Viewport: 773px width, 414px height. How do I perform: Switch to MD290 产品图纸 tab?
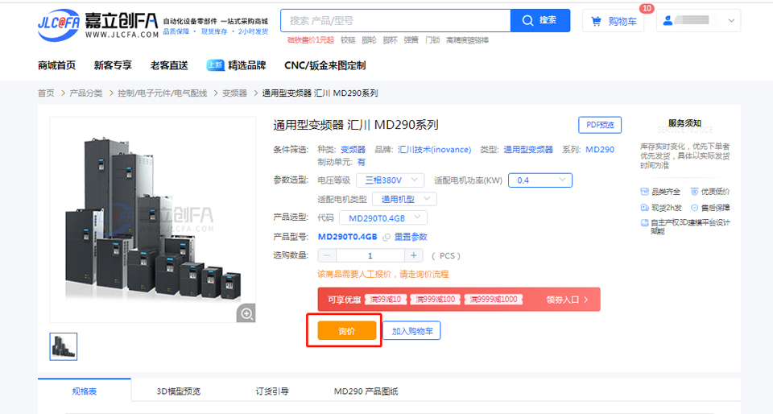pyautogui.click(x=366, y=391)
